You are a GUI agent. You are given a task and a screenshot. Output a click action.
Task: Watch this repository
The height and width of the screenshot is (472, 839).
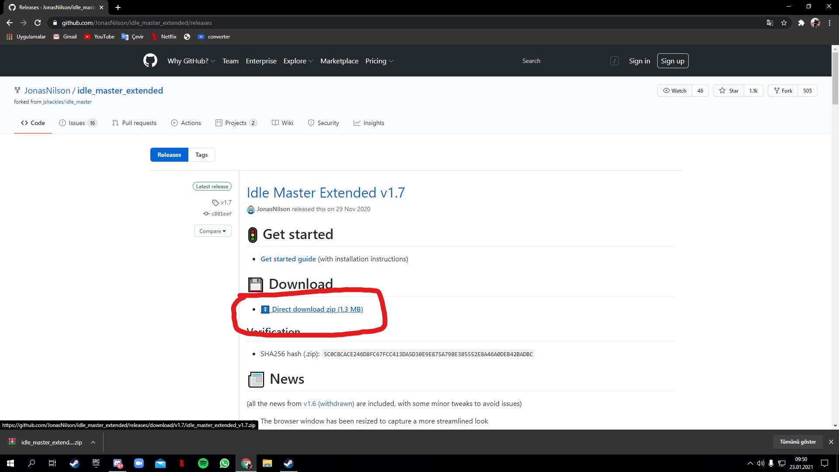point(675,90)
